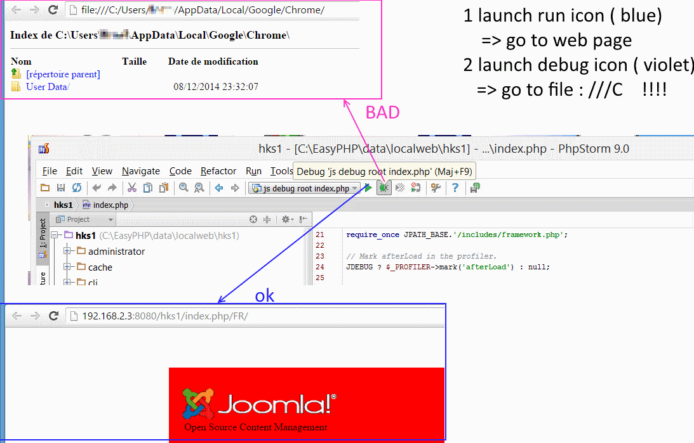Go forward in the file:/// browser
This screenshot has width=694, height=443.
[x=34, y=10]
